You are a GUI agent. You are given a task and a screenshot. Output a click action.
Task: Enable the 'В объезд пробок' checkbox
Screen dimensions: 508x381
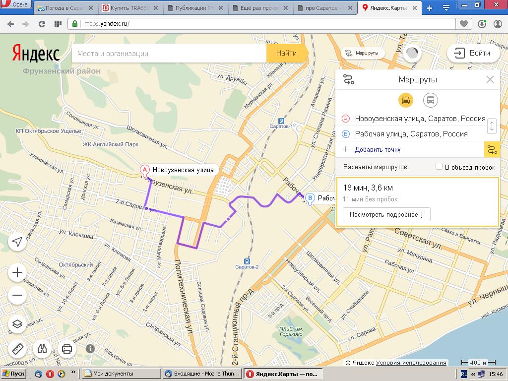[439, 167]
